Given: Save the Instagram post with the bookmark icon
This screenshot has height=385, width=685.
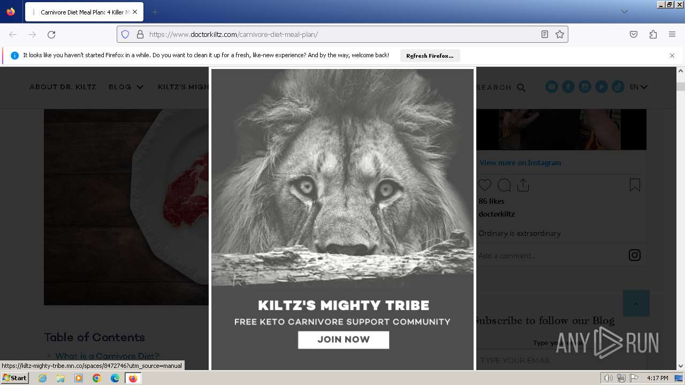Looking at the screenshot, I should tap(635, 185).
